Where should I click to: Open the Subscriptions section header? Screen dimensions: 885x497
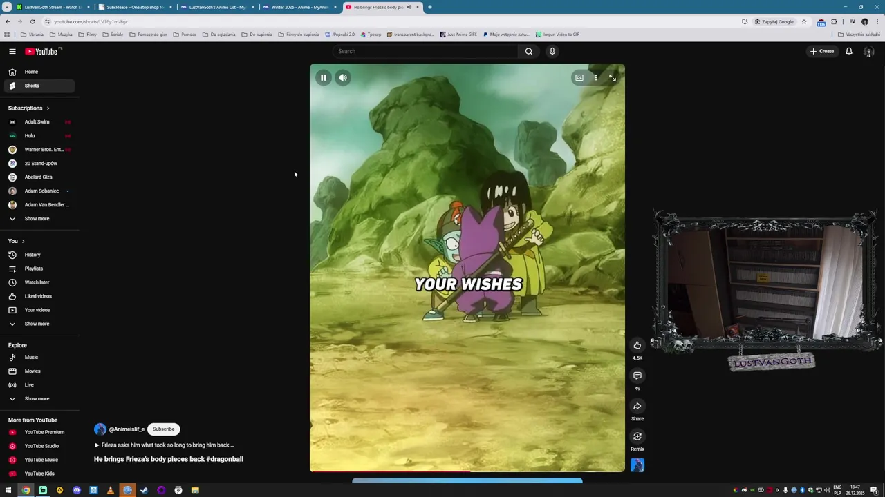point(28,108)
